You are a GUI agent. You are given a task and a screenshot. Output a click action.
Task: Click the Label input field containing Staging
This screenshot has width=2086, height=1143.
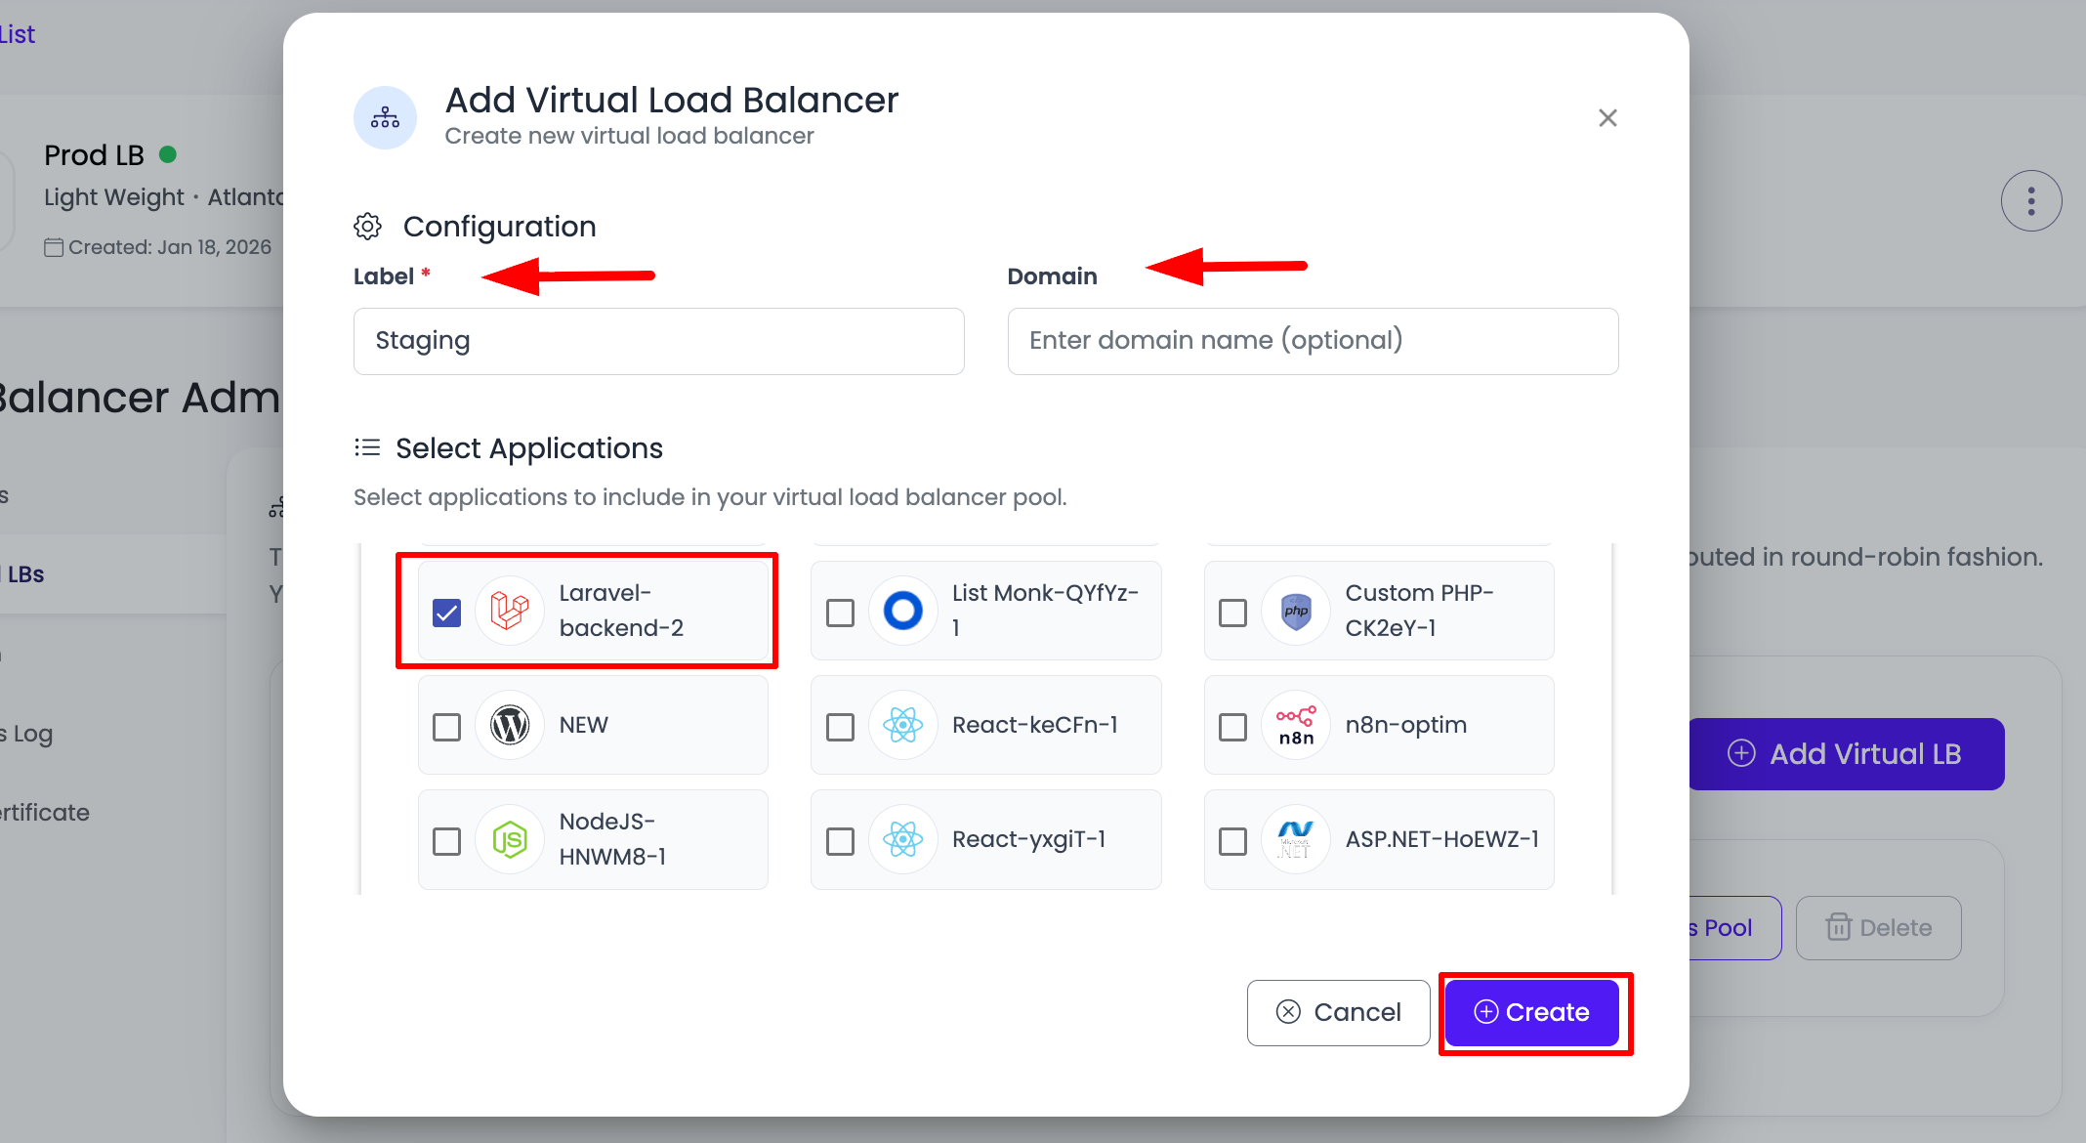(x=659, y=341)
